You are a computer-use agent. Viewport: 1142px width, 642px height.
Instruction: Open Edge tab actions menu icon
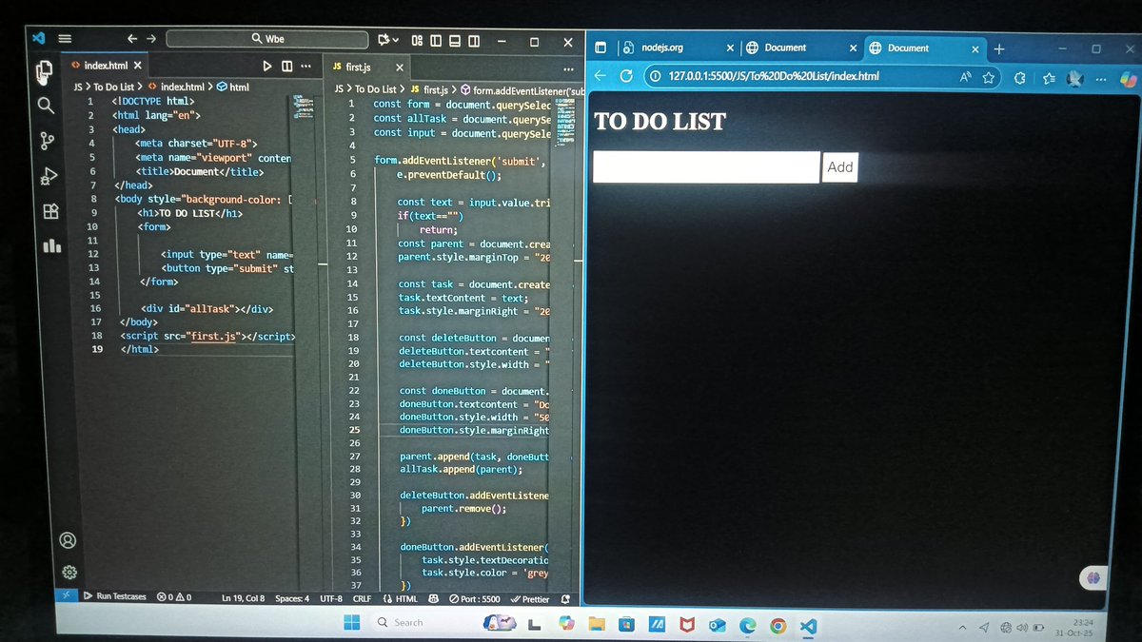tap(601, 48)
